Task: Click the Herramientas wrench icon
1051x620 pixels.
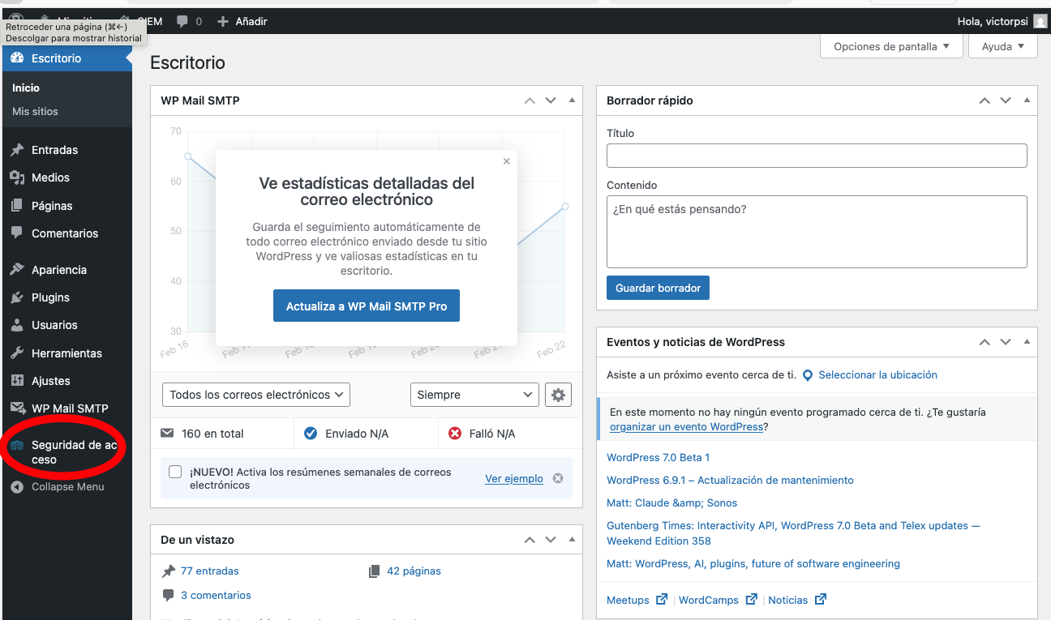Action: 17,353
